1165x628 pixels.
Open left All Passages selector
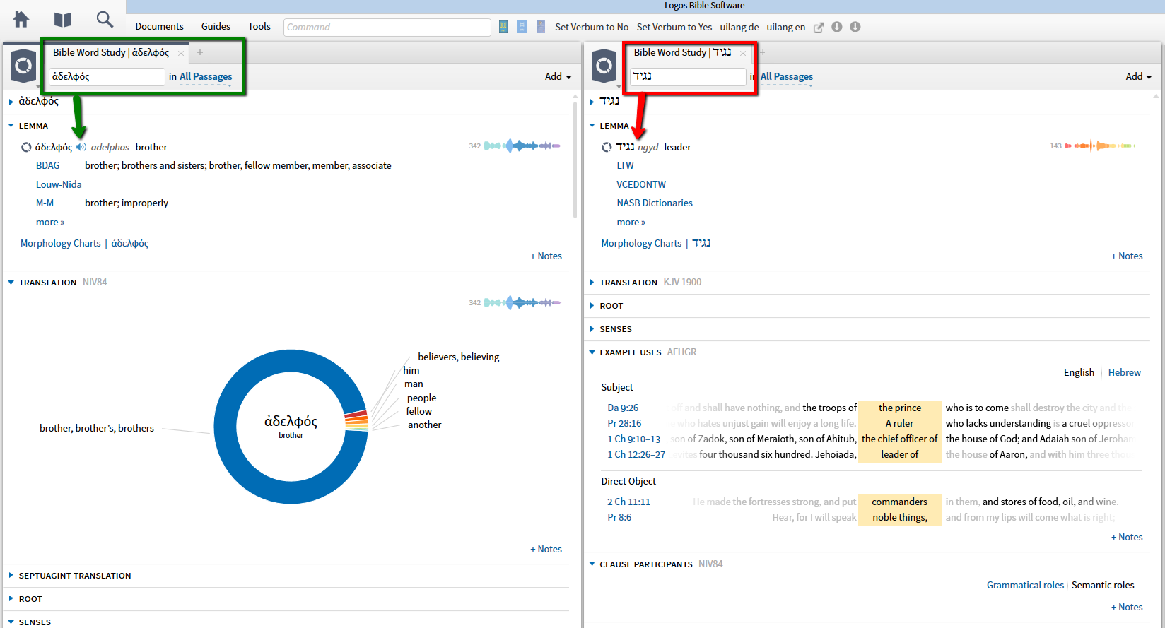tap(206, 76)
